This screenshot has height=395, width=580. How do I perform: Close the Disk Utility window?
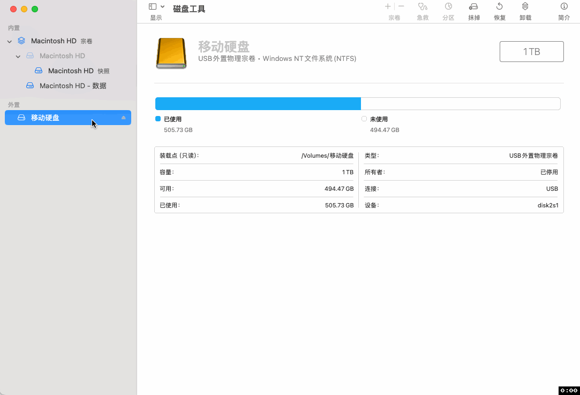13,9
